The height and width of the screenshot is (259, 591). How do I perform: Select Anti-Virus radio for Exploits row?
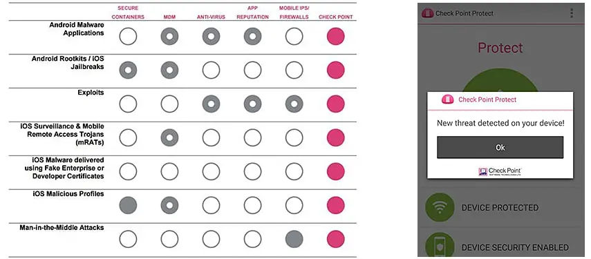(x=211, y=104)
